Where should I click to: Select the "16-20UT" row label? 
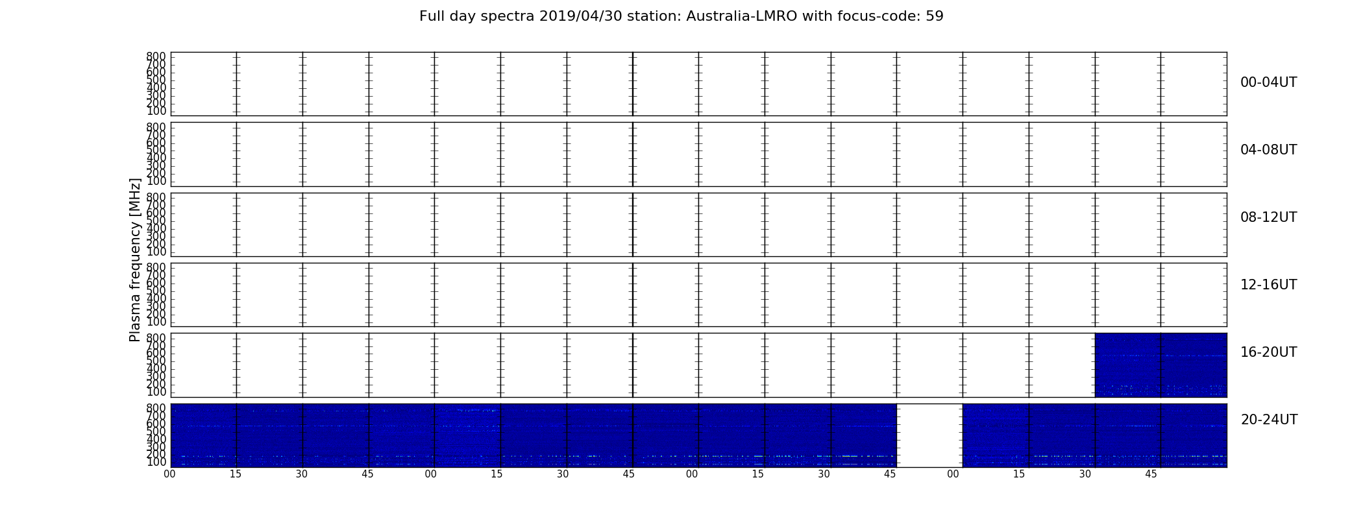(1268, 352)
